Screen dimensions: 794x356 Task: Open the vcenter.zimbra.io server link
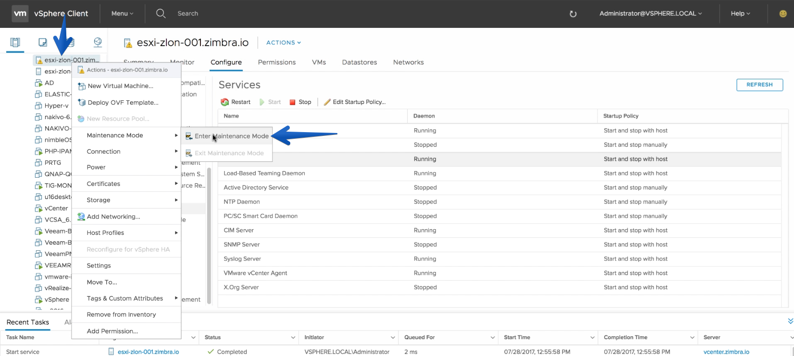coord(726,352)
